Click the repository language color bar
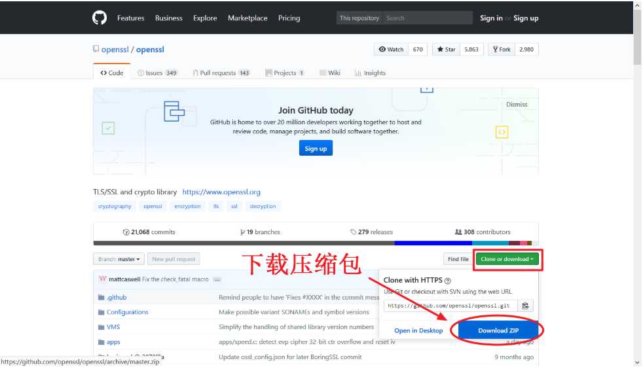Viewport: 643px width, 367px height. 316,243
